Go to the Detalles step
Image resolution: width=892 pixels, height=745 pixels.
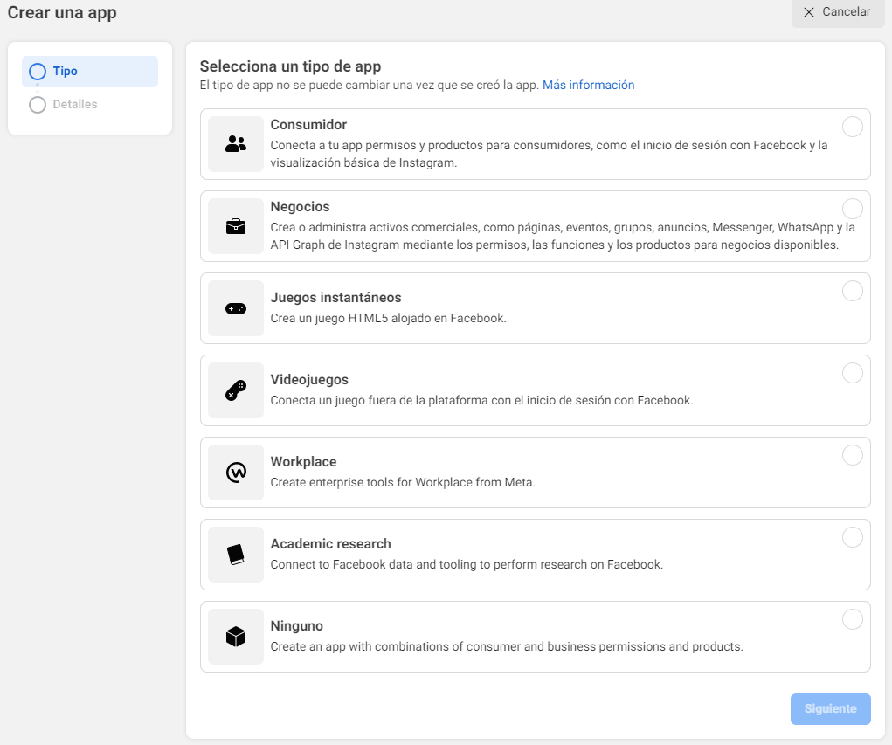[x=74, y=105]
